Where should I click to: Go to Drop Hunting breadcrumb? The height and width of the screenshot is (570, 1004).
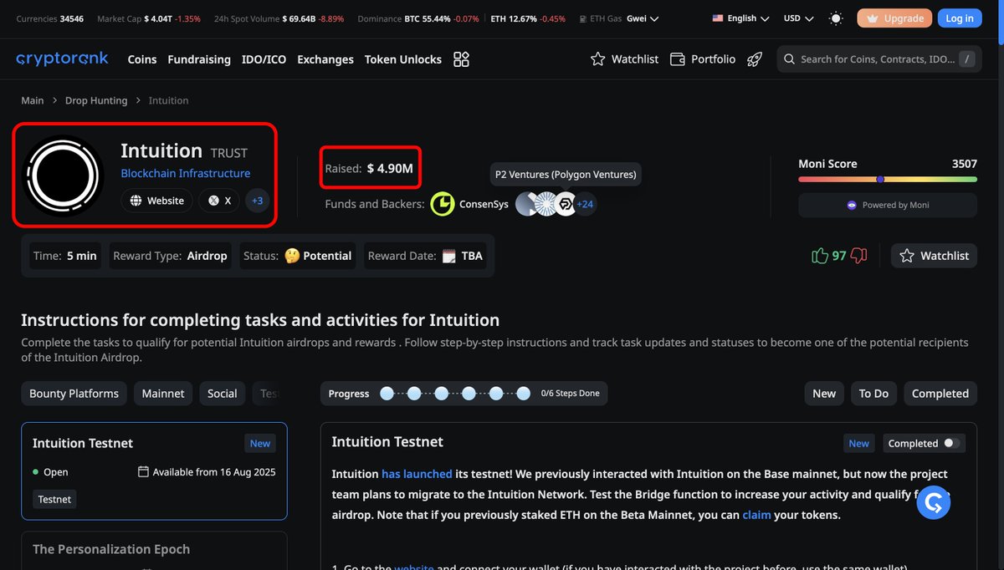(x=96, y=100)
